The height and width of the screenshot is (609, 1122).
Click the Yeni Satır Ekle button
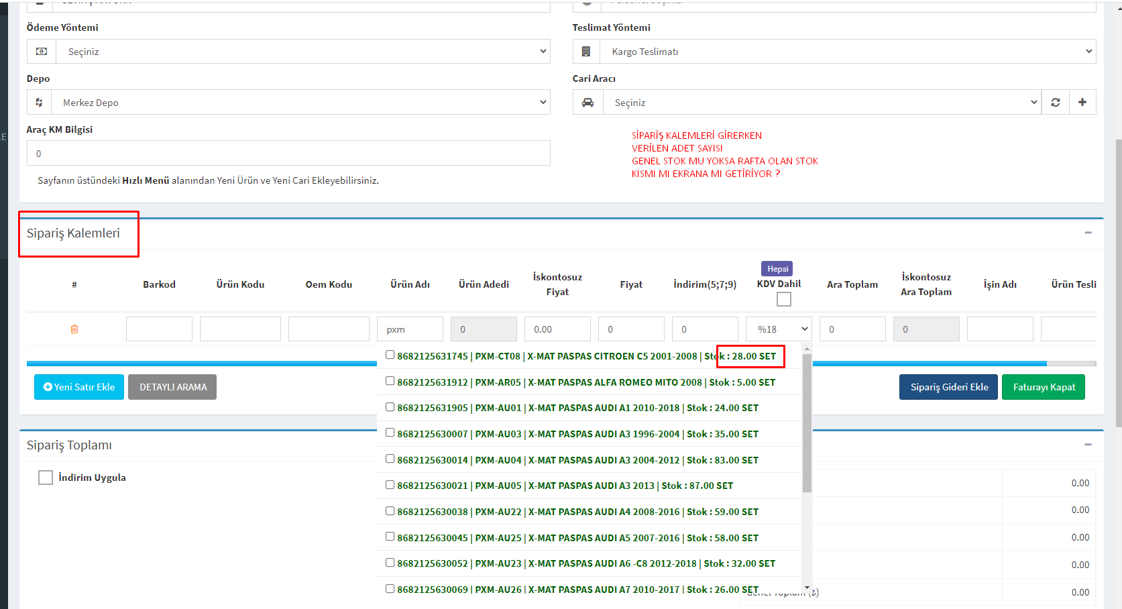coord(79,387)
